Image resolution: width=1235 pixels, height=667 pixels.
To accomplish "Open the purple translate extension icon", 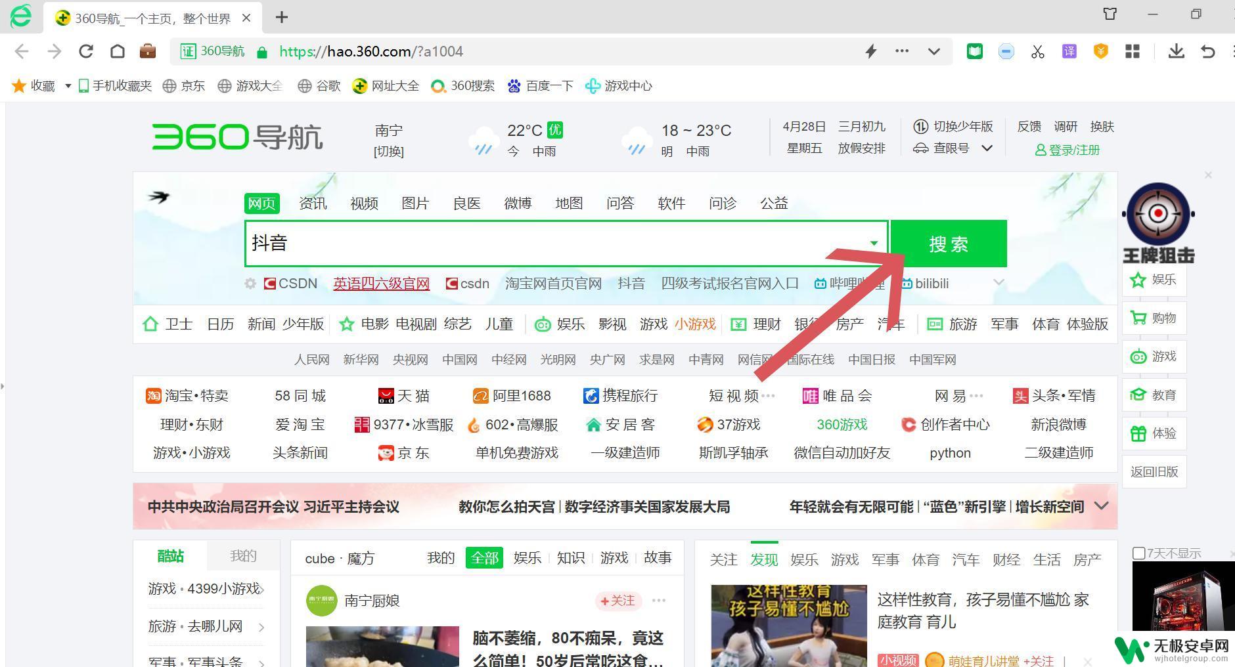I will [1069, 51].
